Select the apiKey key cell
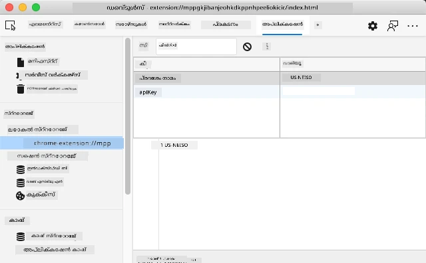Viewport: 426px width, 263px height. click(x=207, y=92)
